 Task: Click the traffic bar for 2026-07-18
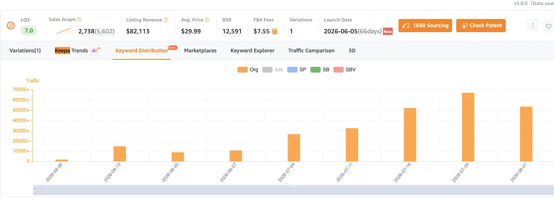[410, 135]
